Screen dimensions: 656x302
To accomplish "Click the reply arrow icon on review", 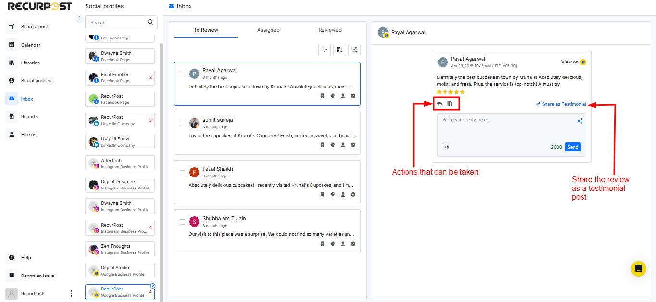I will (440, 103).
